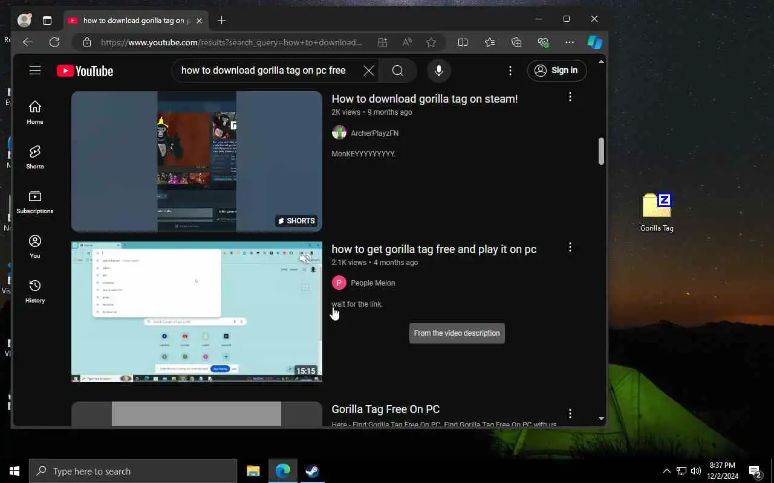Click 'wait for the link.' description text
774x483 pixels.
coord(357,304)
